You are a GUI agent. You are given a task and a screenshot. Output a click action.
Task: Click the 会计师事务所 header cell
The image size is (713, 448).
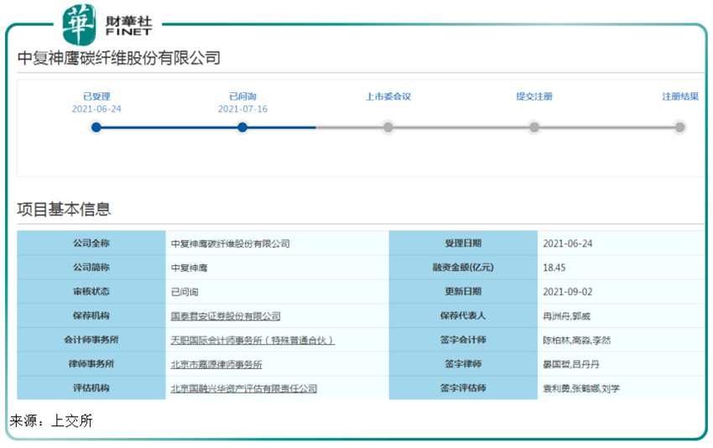pyautogui.click(x=91, y=339)
